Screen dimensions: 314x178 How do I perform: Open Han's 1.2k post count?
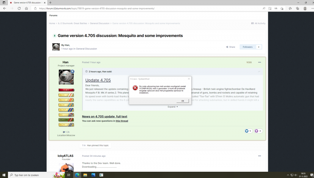66,132
